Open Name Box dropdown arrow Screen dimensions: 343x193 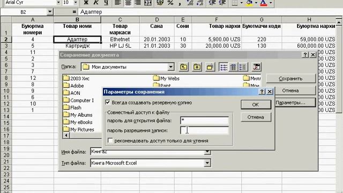50,12
